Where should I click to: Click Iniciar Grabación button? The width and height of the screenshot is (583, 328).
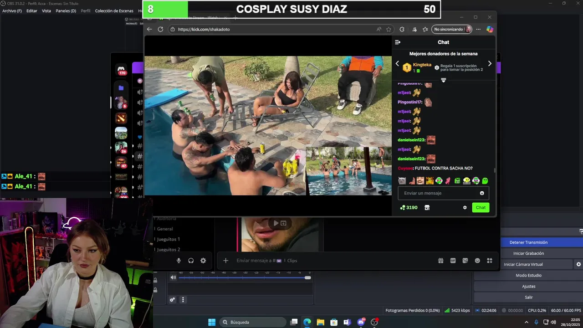coord(528,253)
